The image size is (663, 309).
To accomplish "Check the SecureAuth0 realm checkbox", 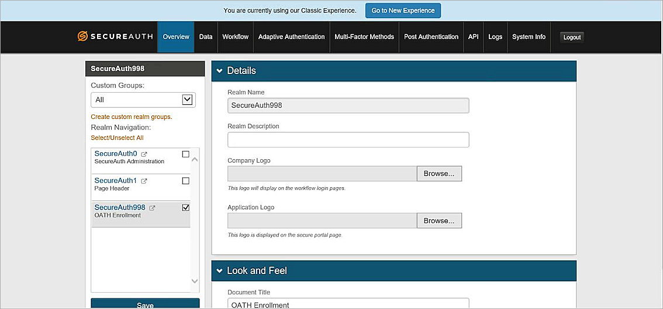I will 185,154.
